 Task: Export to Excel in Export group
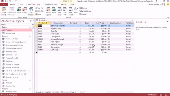54,11
